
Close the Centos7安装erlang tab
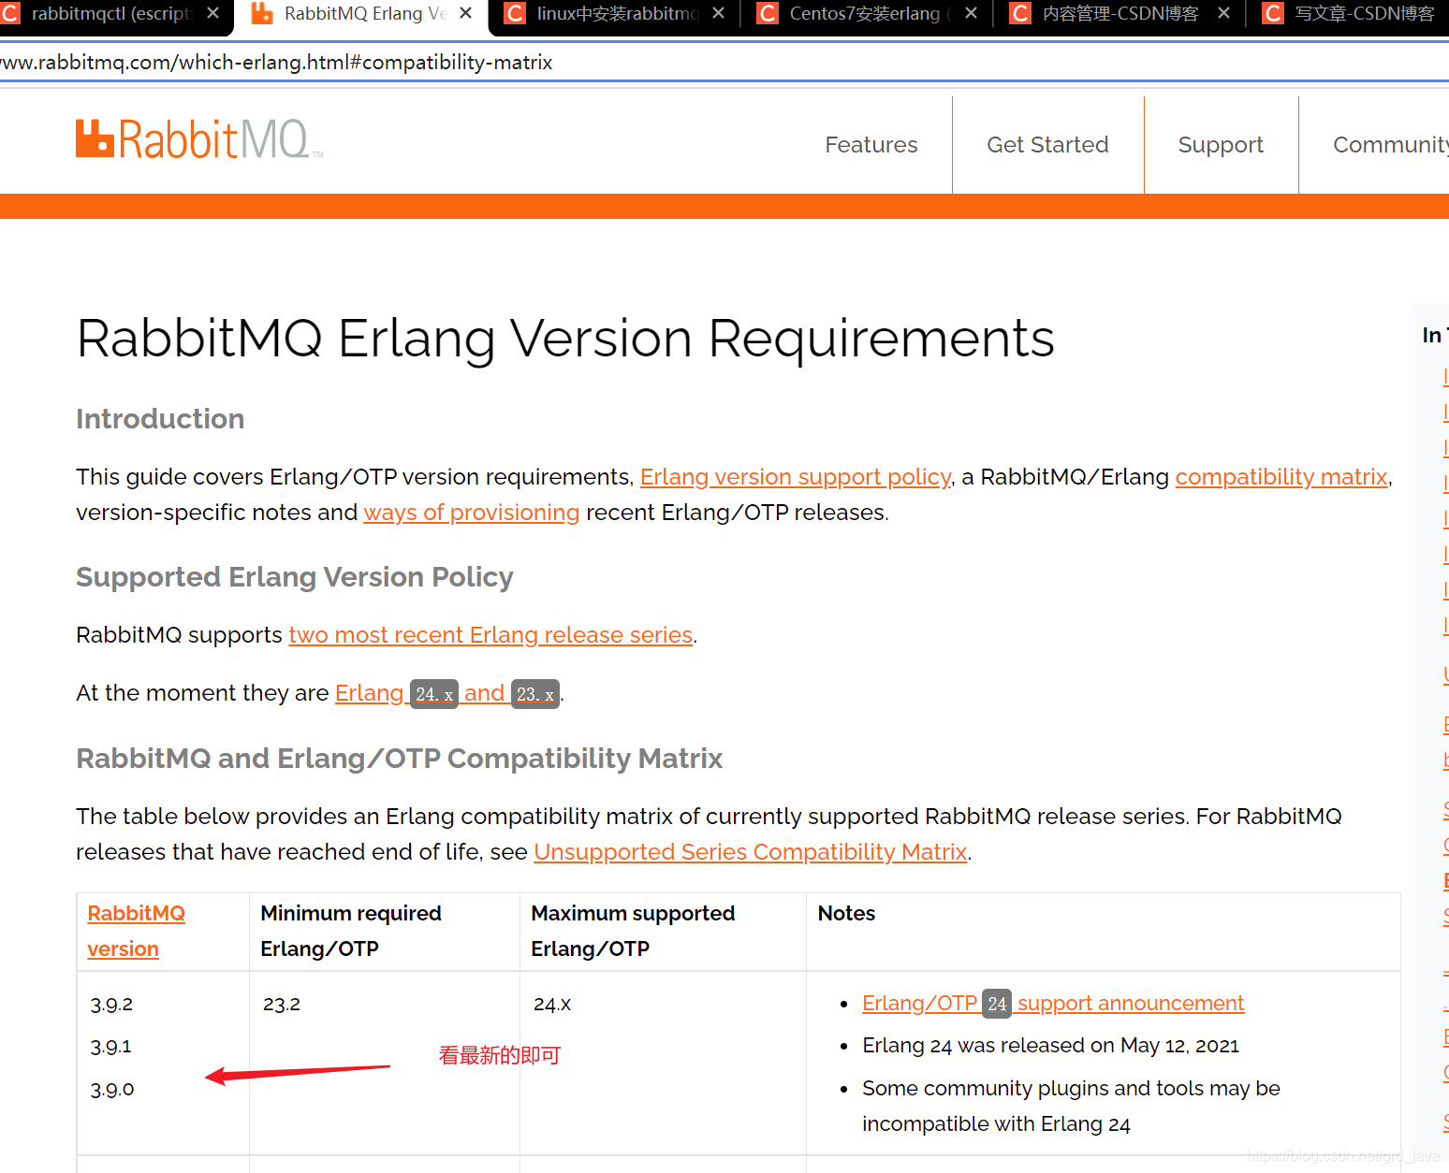pyautogui.click(x=971, y=13)
